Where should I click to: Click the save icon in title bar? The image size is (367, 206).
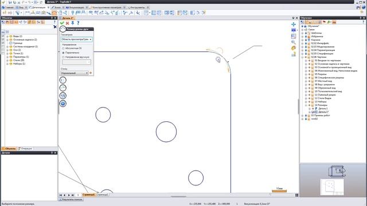point(10,2)
